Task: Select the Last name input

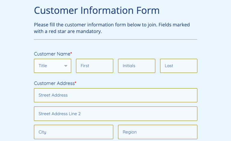Action: 178,66
